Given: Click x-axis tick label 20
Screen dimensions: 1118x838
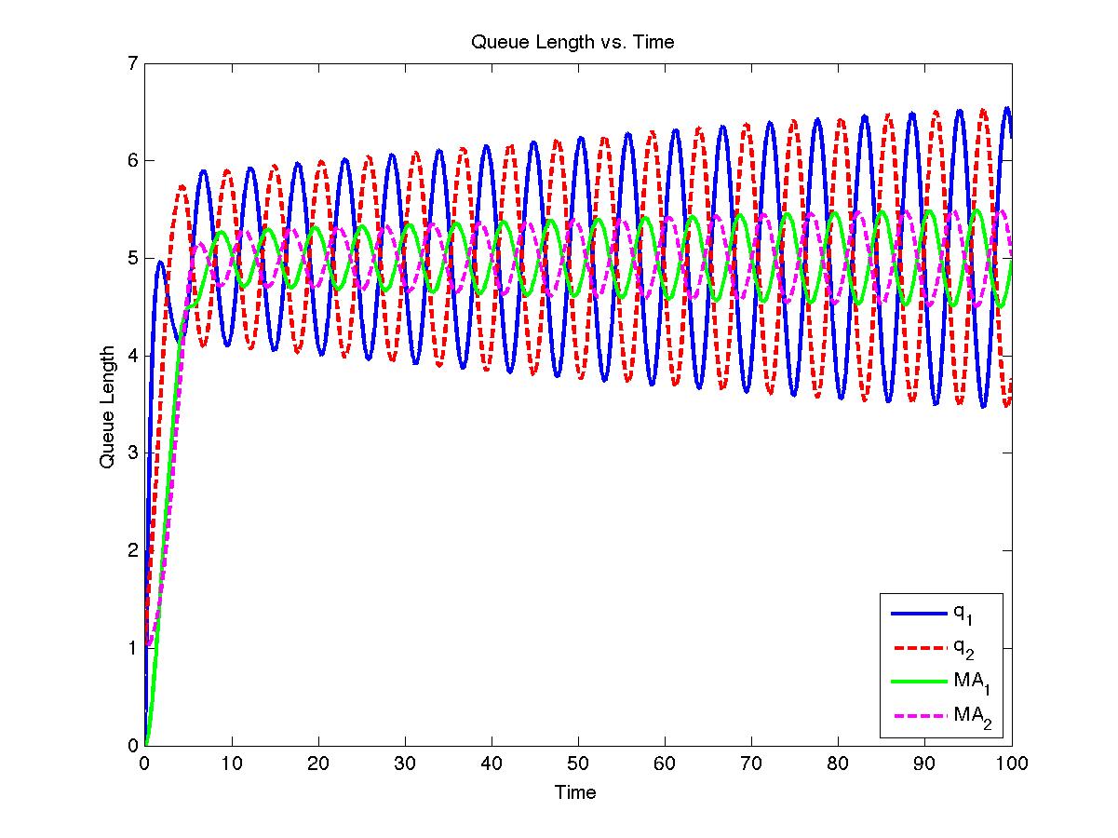Looking at the screenshot, I should tap(318, 763).
